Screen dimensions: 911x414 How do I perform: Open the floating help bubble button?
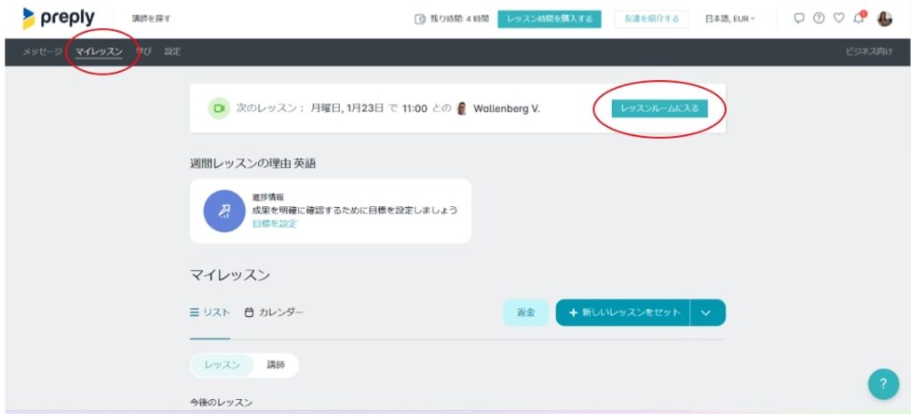883,384
